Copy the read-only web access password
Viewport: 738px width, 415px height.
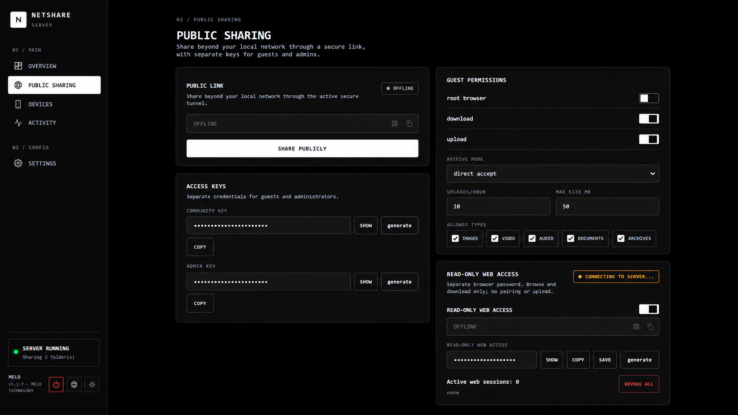pos(578,360)
